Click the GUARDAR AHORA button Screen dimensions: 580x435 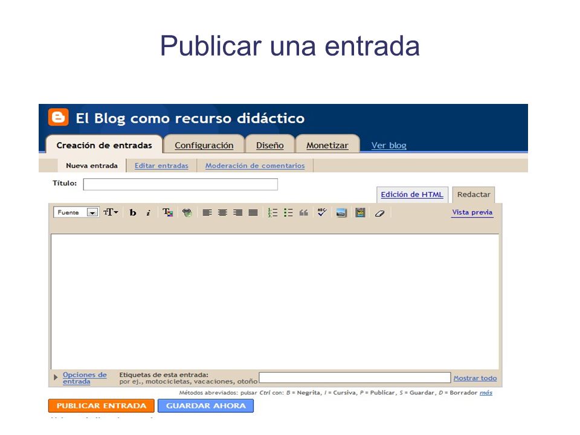pyautogui.click(x=205, y=406)
